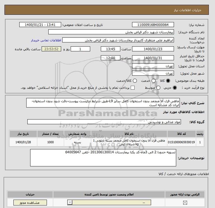Click the تاریخ نیاز column header
This screenshot has height=208, width=215.
point(23,134)
